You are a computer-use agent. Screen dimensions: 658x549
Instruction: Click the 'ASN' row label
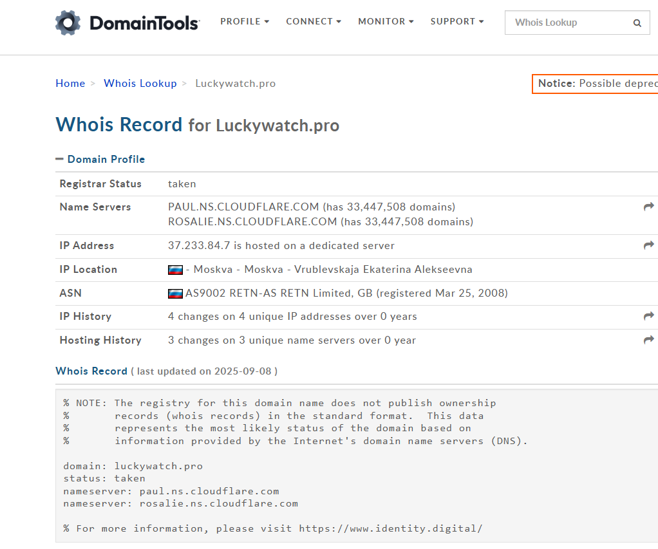point(71,293)
